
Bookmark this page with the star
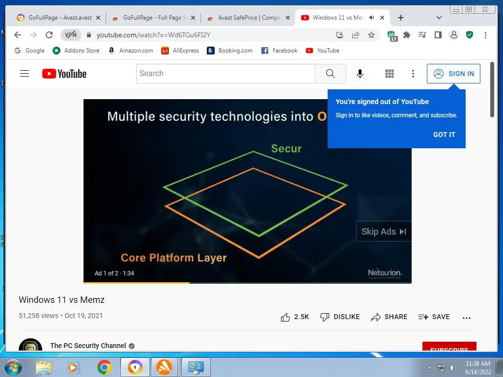coord(371,35)
